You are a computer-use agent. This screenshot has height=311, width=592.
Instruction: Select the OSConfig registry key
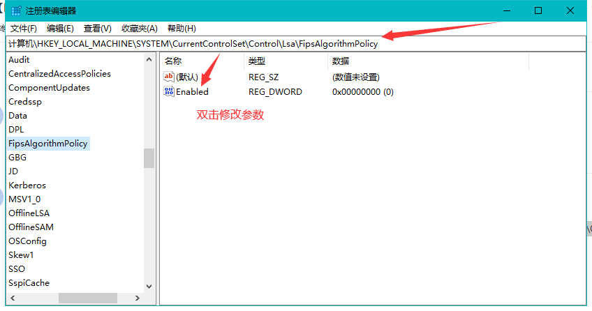[27, 241]
